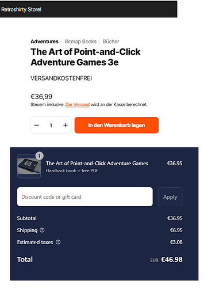This screenshot has width=219, height=288.
Task: Decrease quantity with the minus icon
Action: (x=37, y=125)
